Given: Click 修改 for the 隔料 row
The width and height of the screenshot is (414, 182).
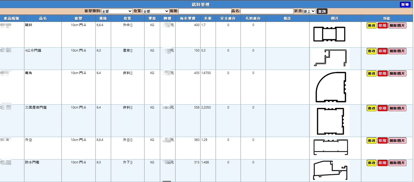Looking at the screenshot, I should click(372, 25).
